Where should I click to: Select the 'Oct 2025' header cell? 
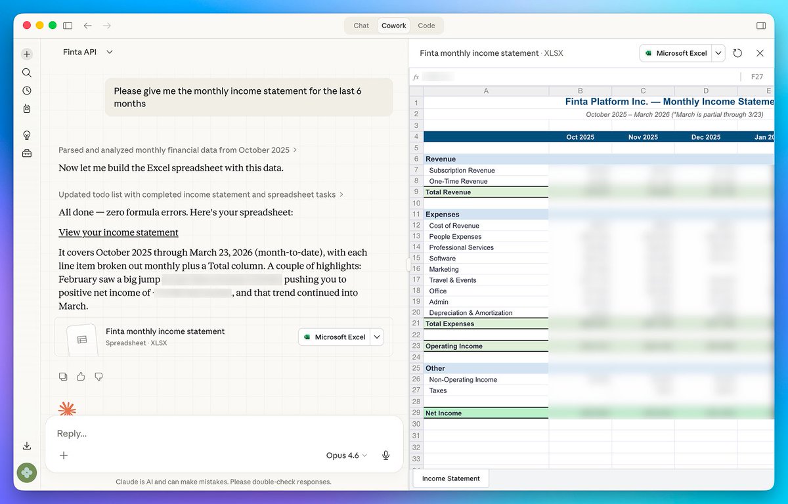580,137
